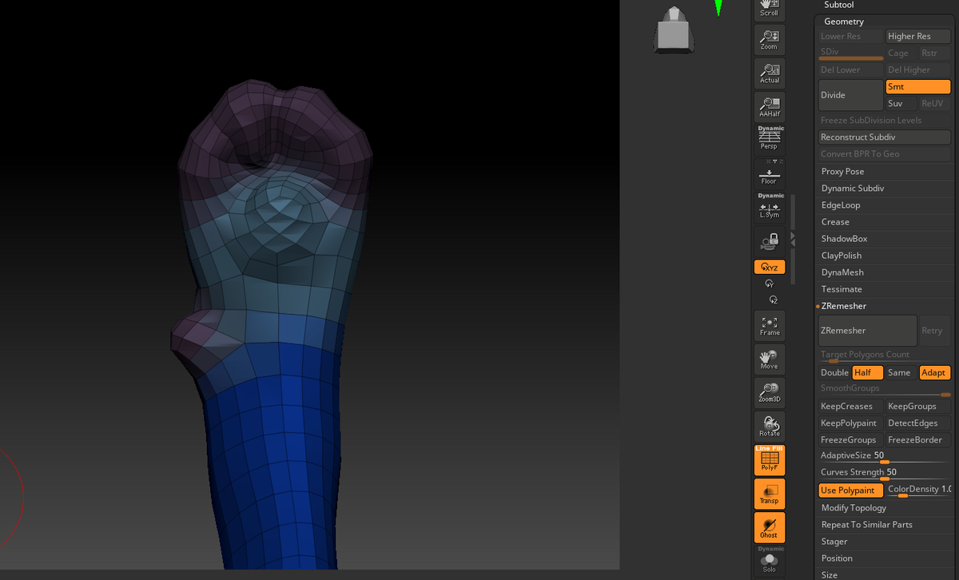Activate the Transp transparency mode
Viewport: 959px width, 580px height.
click(769, 493)
